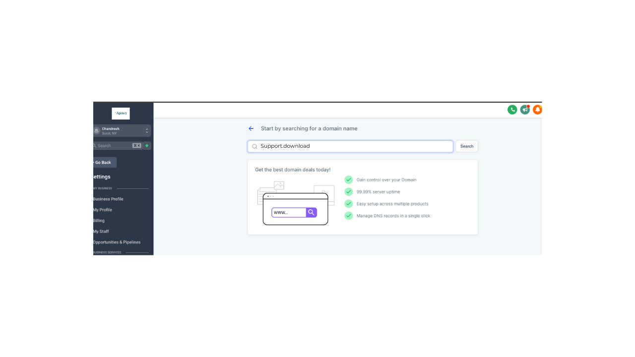Viewport: 635px width, 357px height.
Task: Open the orange notifications bell
Action: (537, 110)
